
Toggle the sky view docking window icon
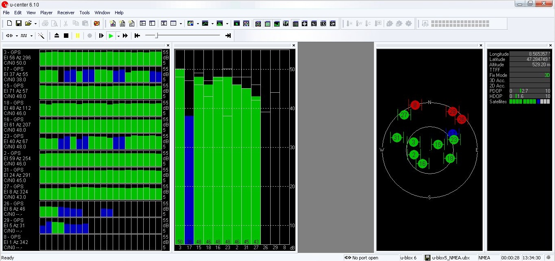click(258, 24)
